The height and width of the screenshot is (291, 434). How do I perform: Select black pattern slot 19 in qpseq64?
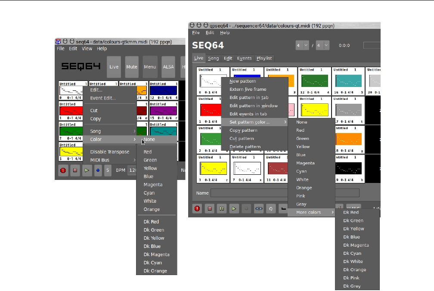350,168
